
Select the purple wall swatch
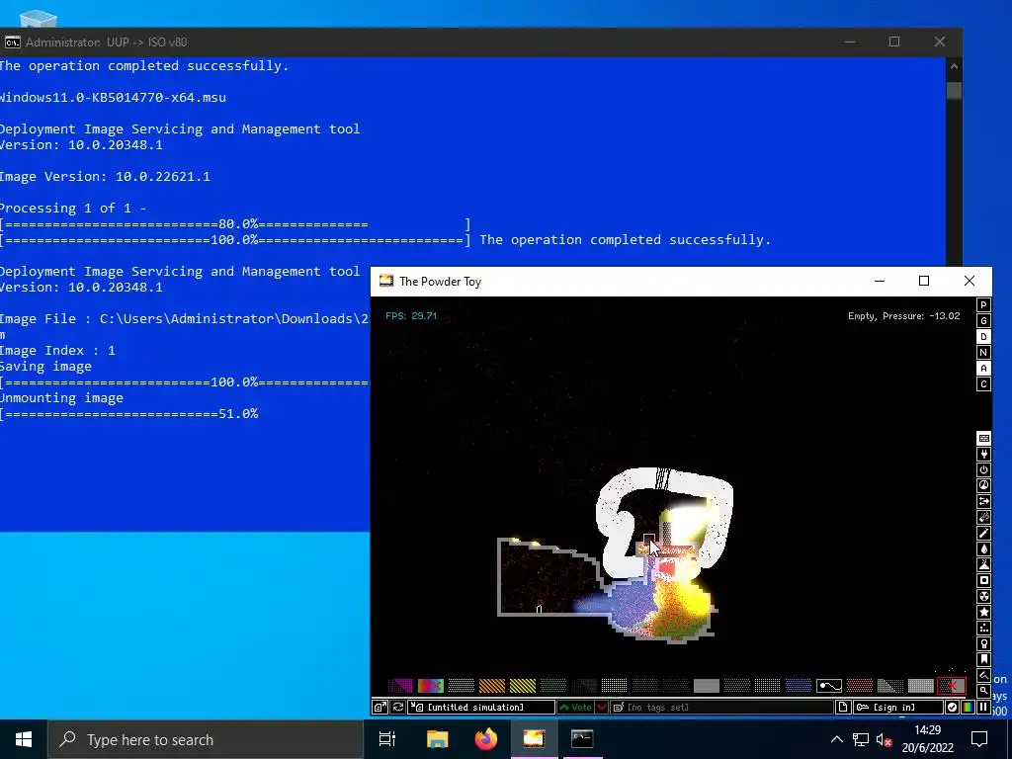pyautogui.click(x=400, y=686)
